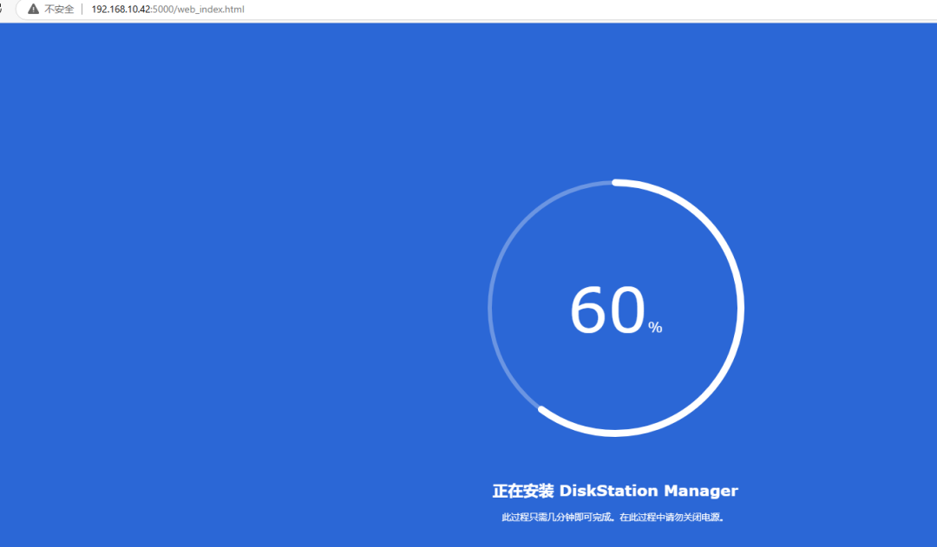Click the blank space inside the ring above "60"
The width and height of the screenshot is (937, 547).
pos(616,234)
